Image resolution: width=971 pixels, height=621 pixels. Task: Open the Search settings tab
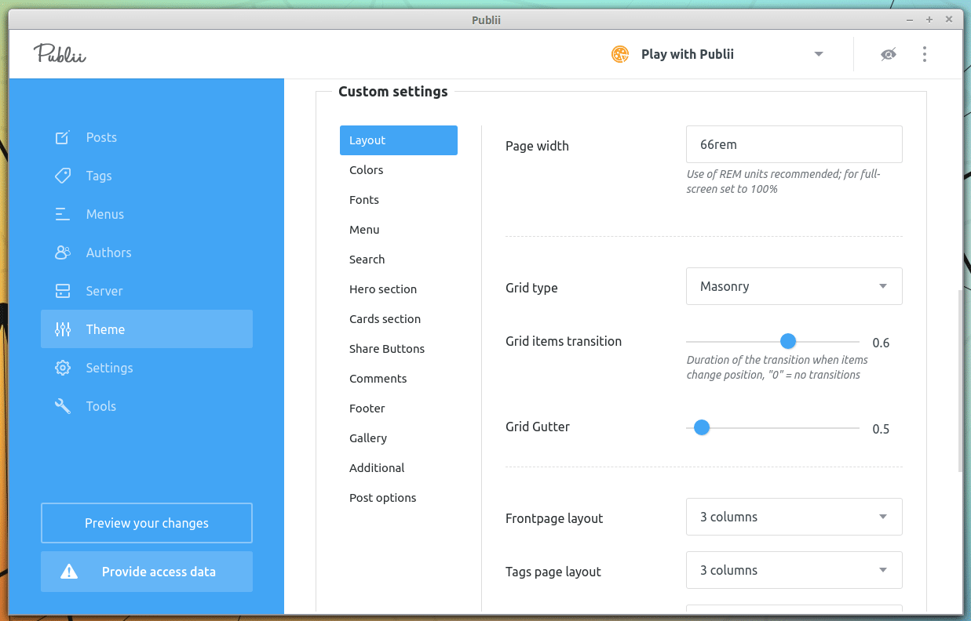pos(399,260)
